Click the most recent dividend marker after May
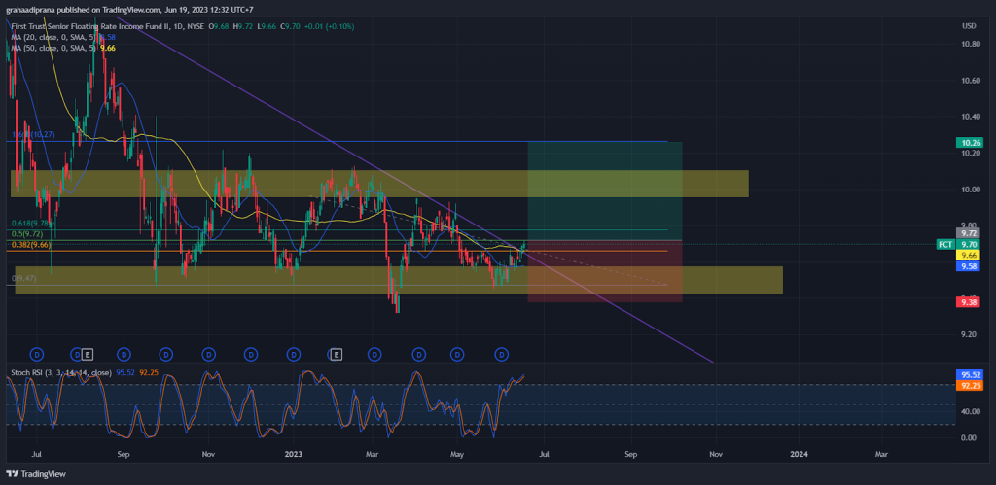This screenshot has height=485, width=996. [x=502, y=354]
